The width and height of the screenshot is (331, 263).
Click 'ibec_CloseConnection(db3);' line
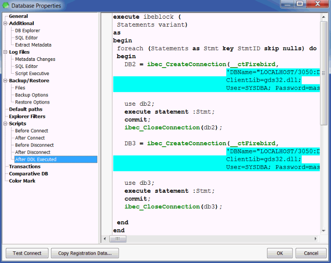tap(173, 207)
